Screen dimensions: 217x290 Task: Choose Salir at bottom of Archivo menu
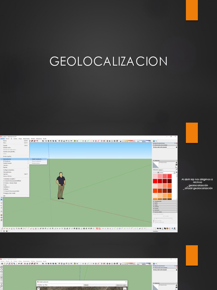[x=15, y=196]
